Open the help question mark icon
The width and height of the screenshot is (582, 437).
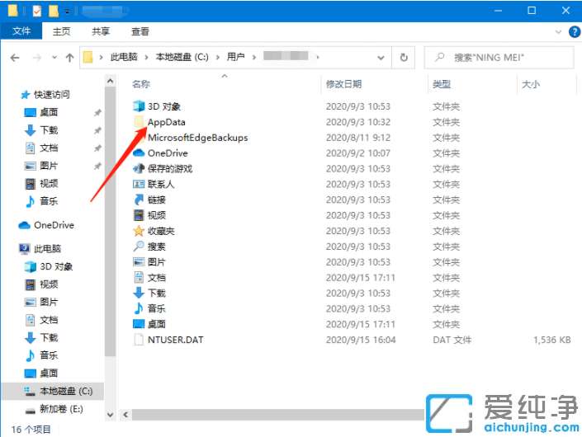click(574, 32)
